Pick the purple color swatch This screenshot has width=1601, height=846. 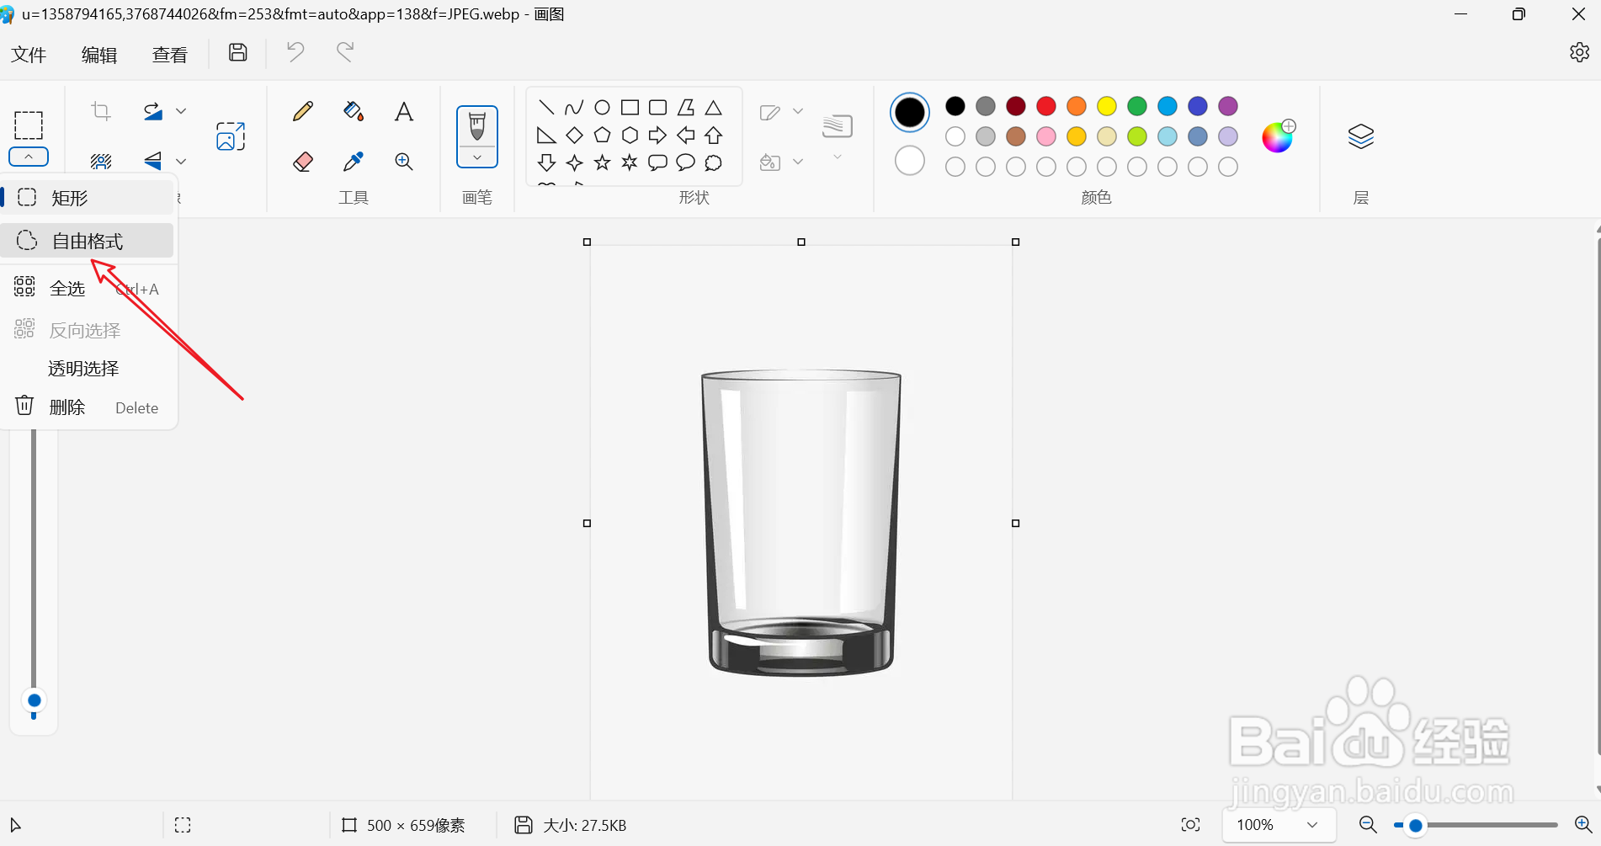[x=1228, y=106]
